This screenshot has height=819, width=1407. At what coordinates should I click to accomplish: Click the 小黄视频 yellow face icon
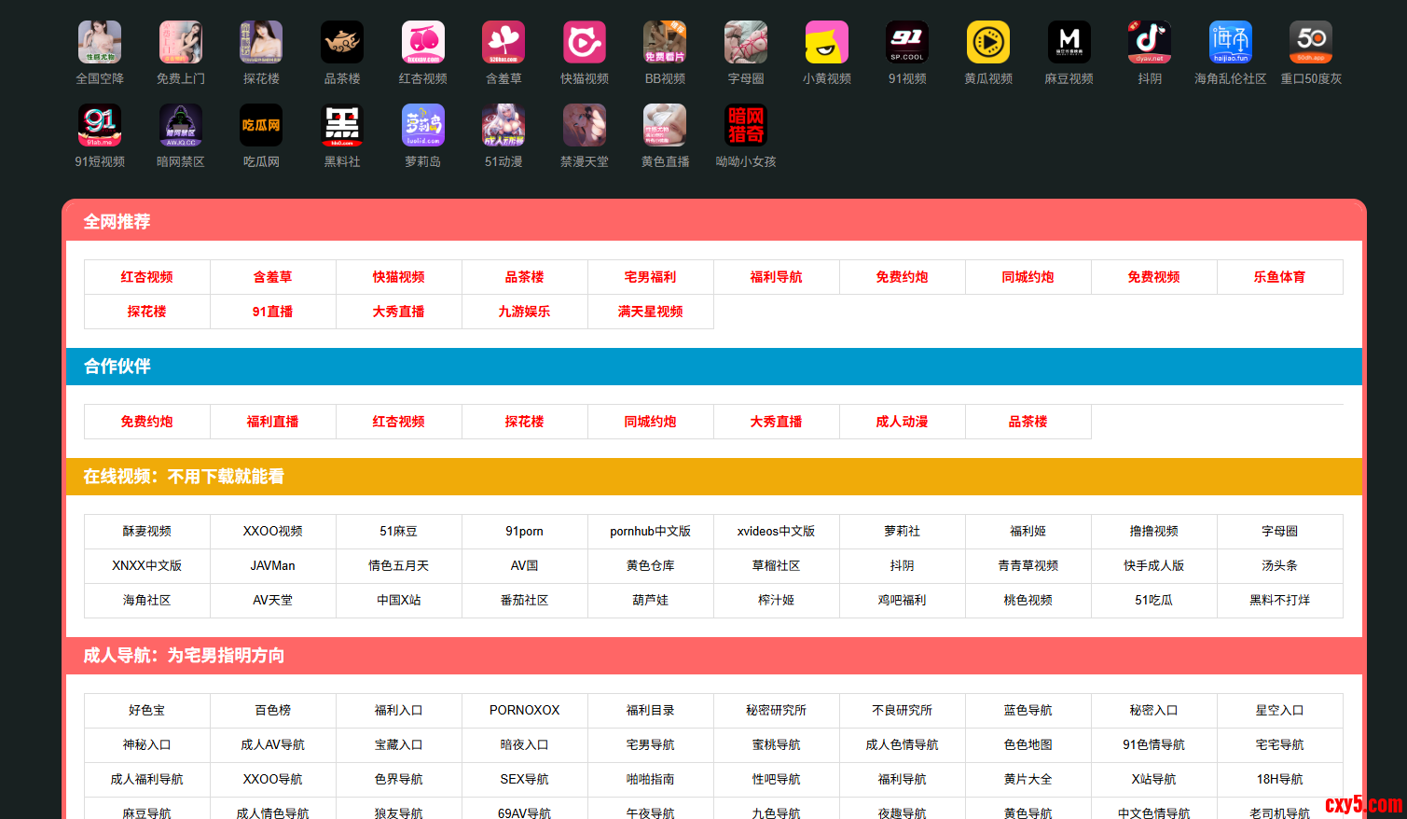(x=826, y=43)
